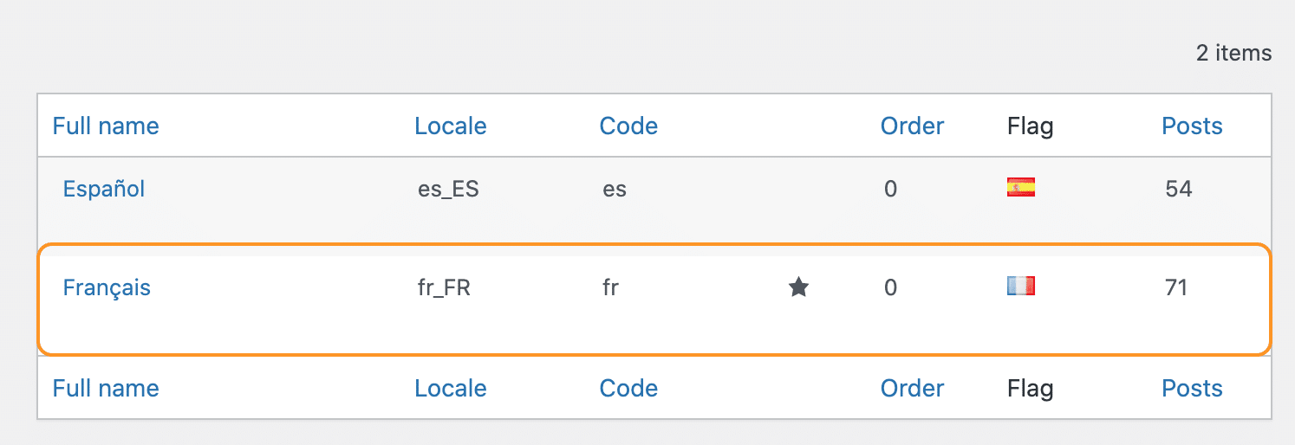
Task: Click Posts in table footer
Action: [x=1192, y=389]
